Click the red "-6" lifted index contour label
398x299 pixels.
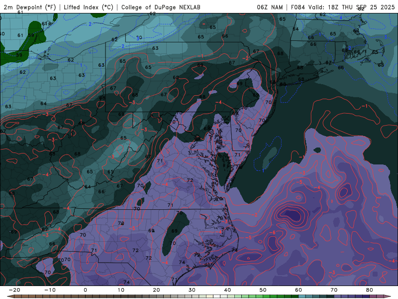(x=272, y=232)
